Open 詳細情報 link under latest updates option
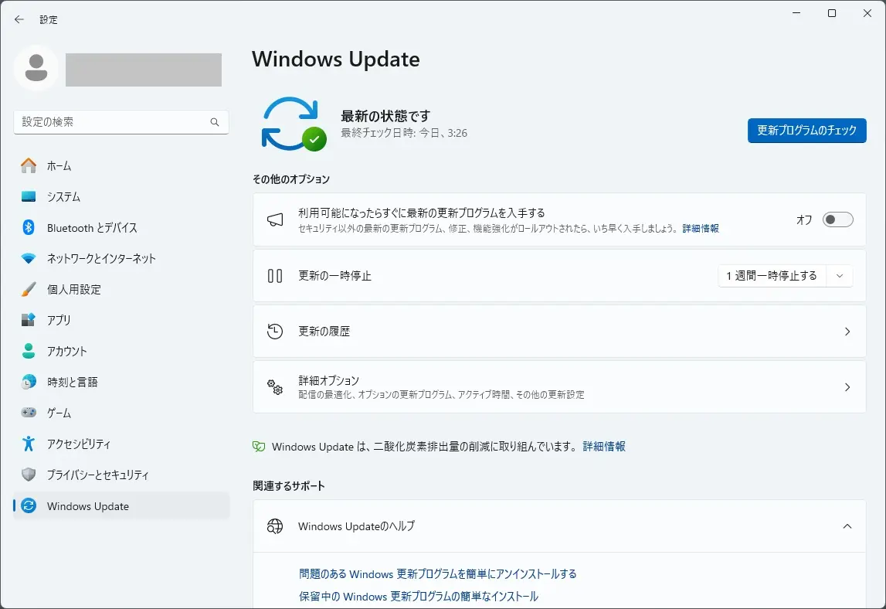Viewport: 886px width, 609px height. [x=701, y=229]
